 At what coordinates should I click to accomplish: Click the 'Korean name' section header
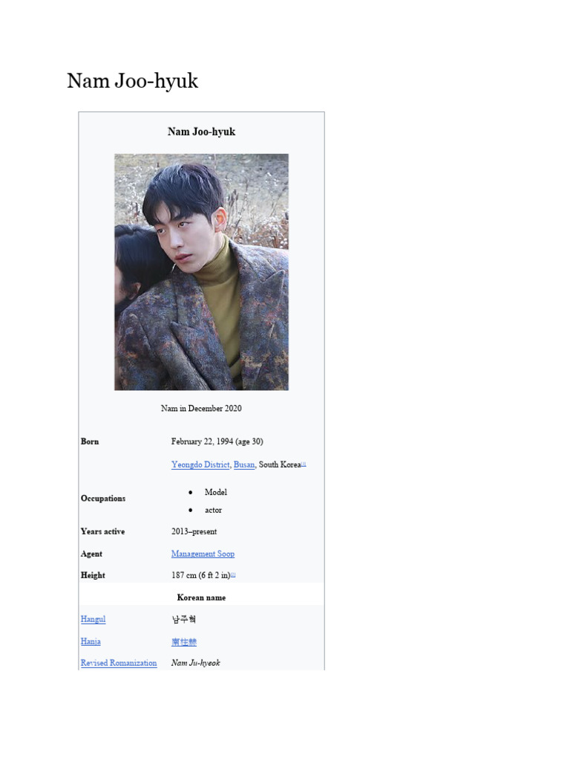(x=201, y=598)
